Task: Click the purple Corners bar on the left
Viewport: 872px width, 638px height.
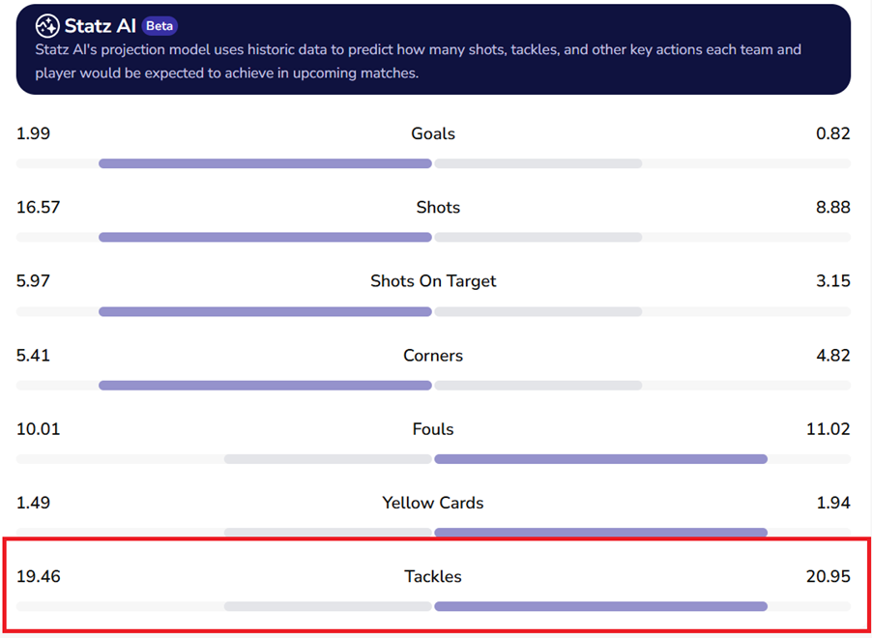Action: point(265,385)
